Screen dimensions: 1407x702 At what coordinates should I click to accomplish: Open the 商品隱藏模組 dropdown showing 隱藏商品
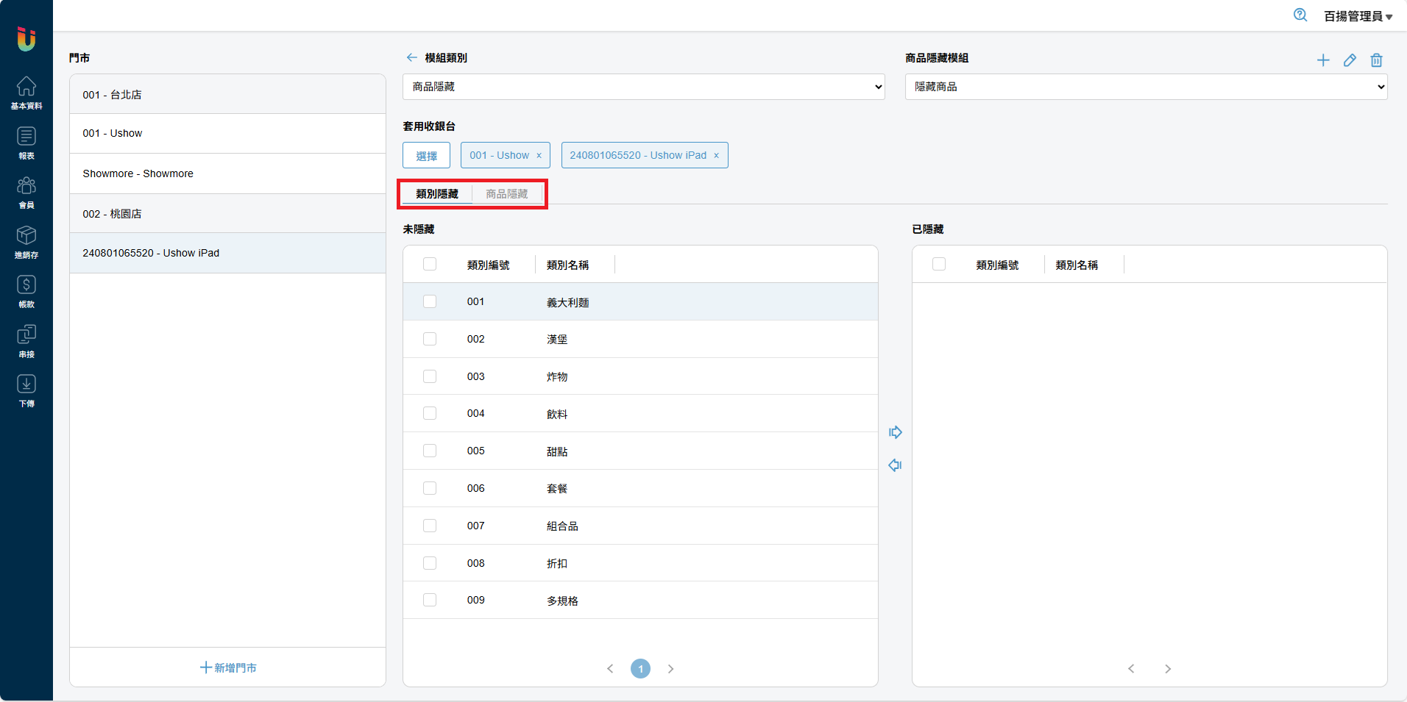[1146, 87]
